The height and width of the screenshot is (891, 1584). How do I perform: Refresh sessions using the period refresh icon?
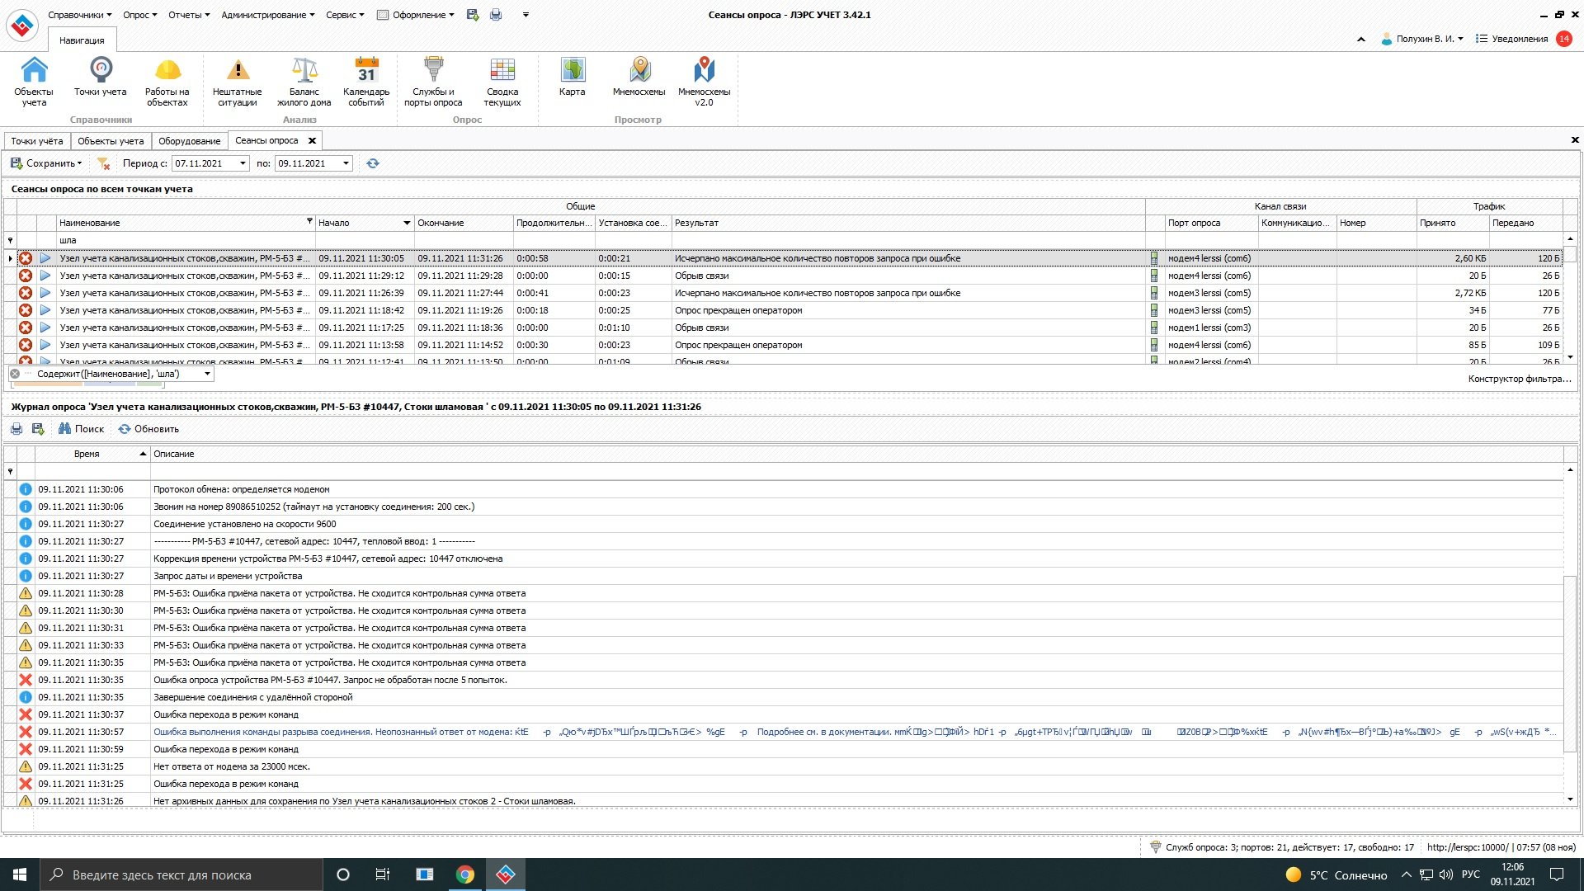pyautogui.click(x=373, y=163)
